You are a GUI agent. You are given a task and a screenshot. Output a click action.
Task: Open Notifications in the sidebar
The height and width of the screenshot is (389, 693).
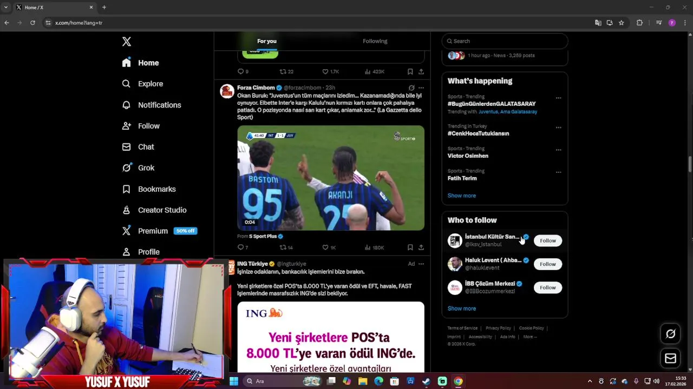(152, 105)
